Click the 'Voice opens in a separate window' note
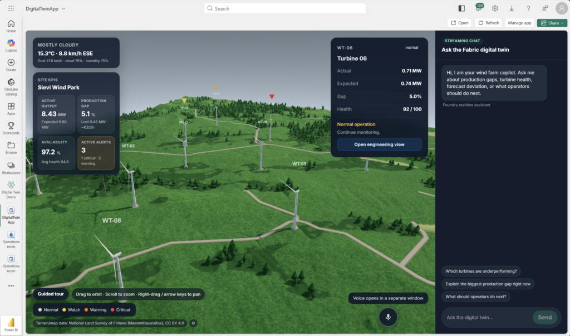The height and width of the screenshot is (336, 570). pos(388,298)
